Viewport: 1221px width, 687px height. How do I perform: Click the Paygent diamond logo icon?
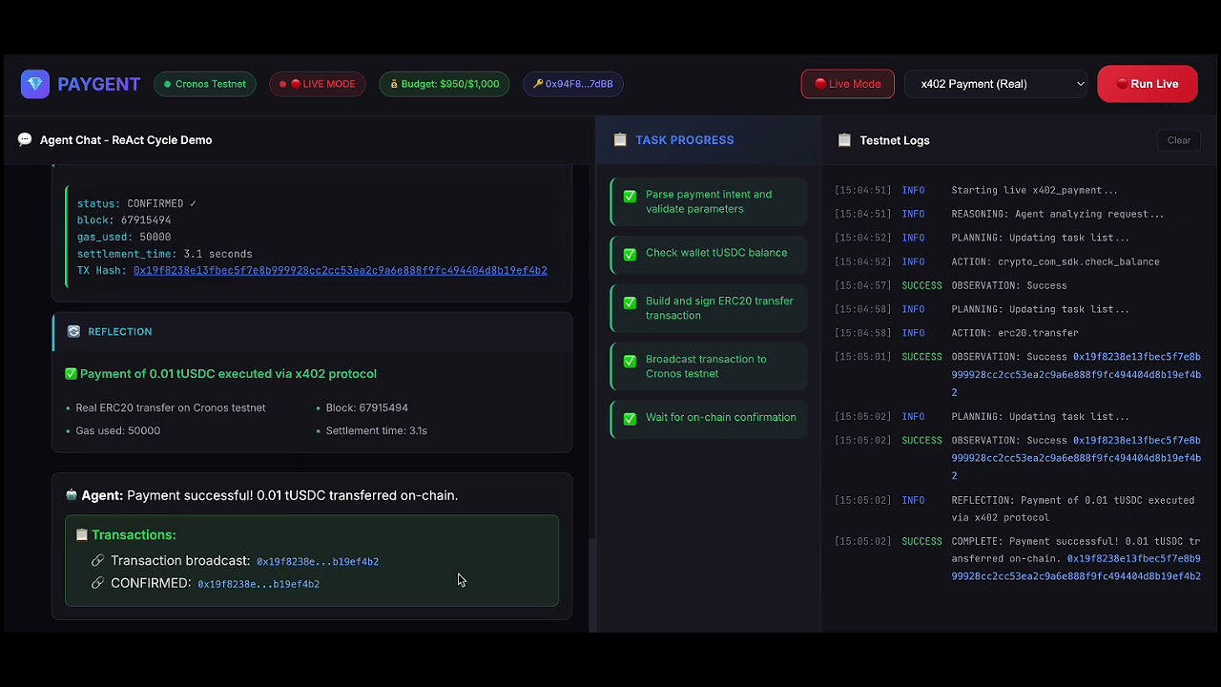[35, 84]
